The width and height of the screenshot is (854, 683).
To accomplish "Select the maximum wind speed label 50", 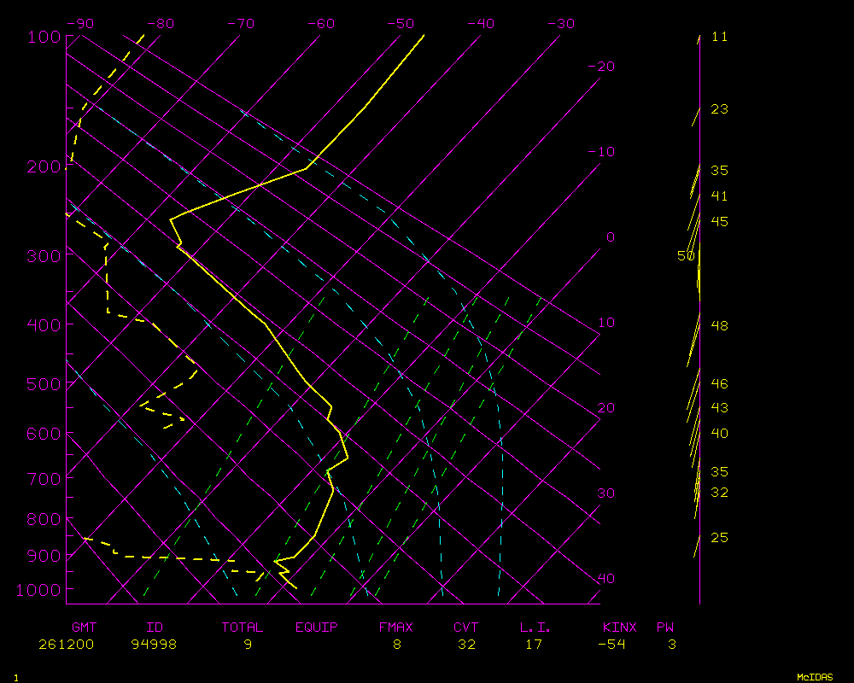I will pos(686,256).
